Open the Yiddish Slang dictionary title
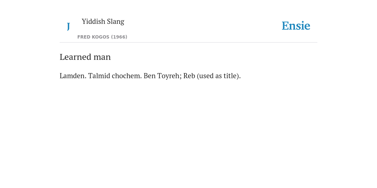Screen dimensions: 377x188 [103, 22]
